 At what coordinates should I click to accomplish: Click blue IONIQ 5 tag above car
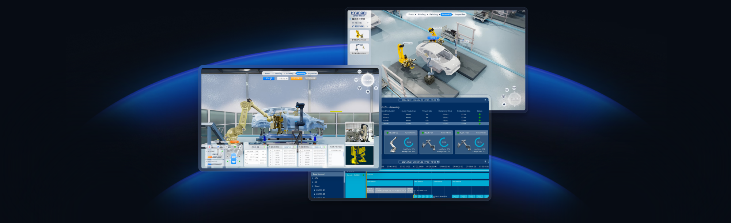[433, 38]
